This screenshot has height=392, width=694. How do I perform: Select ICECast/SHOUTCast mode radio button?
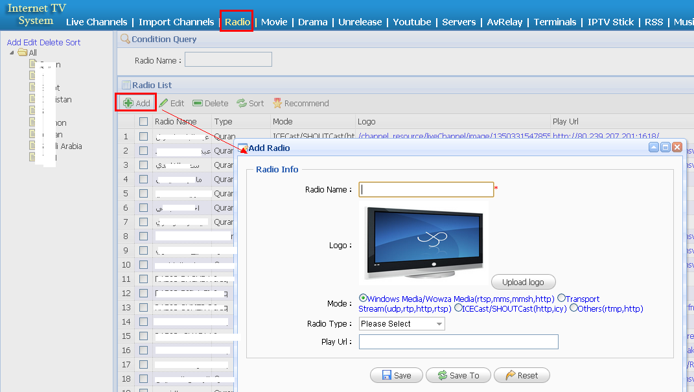[458, 308]
